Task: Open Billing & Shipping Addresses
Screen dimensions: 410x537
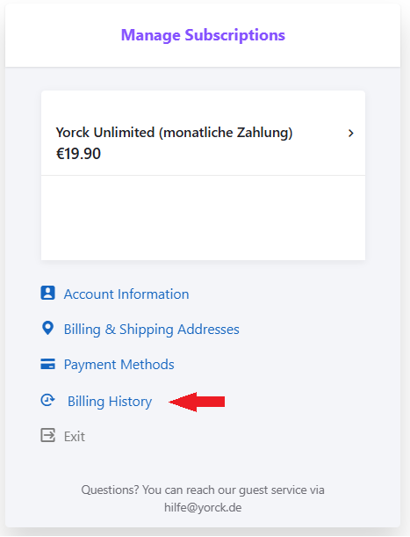Action: (x=151, y=330)
